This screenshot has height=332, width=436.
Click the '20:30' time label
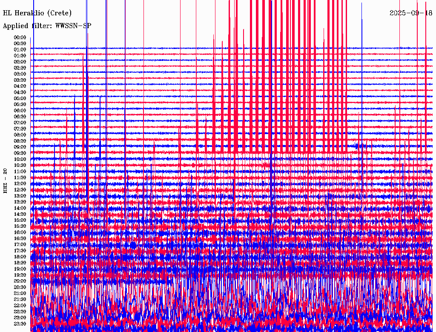coord(20,287)
